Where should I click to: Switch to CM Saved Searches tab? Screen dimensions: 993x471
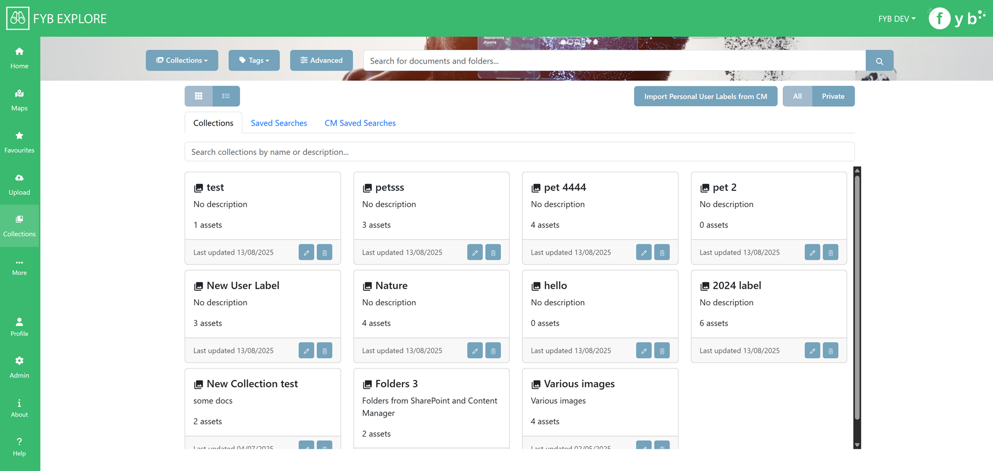point(360,123)
